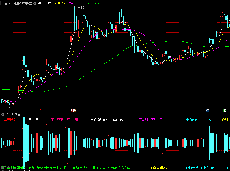Open the 证金持股 sector tag

pyautogui.click(x=82, y=168)
